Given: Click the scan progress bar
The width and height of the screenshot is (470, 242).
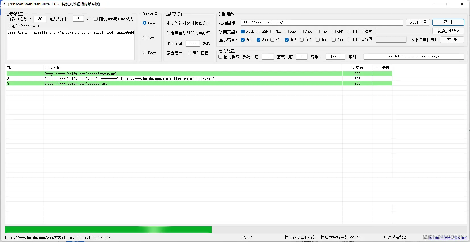Looking at the screenshot, I should (236, 230).
